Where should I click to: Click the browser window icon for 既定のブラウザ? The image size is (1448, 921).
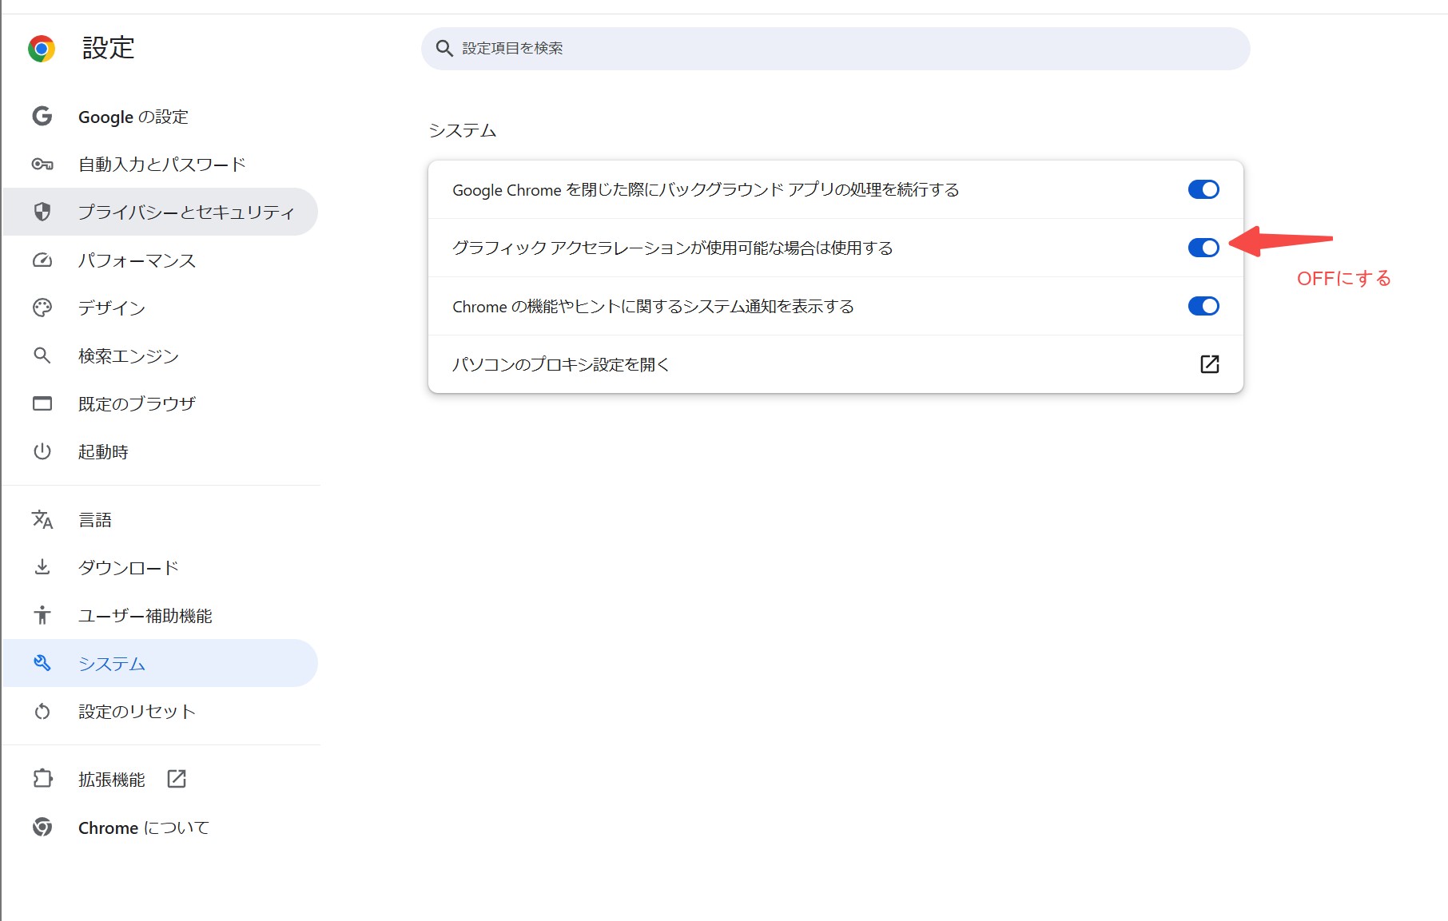click(x=42, y=403)
